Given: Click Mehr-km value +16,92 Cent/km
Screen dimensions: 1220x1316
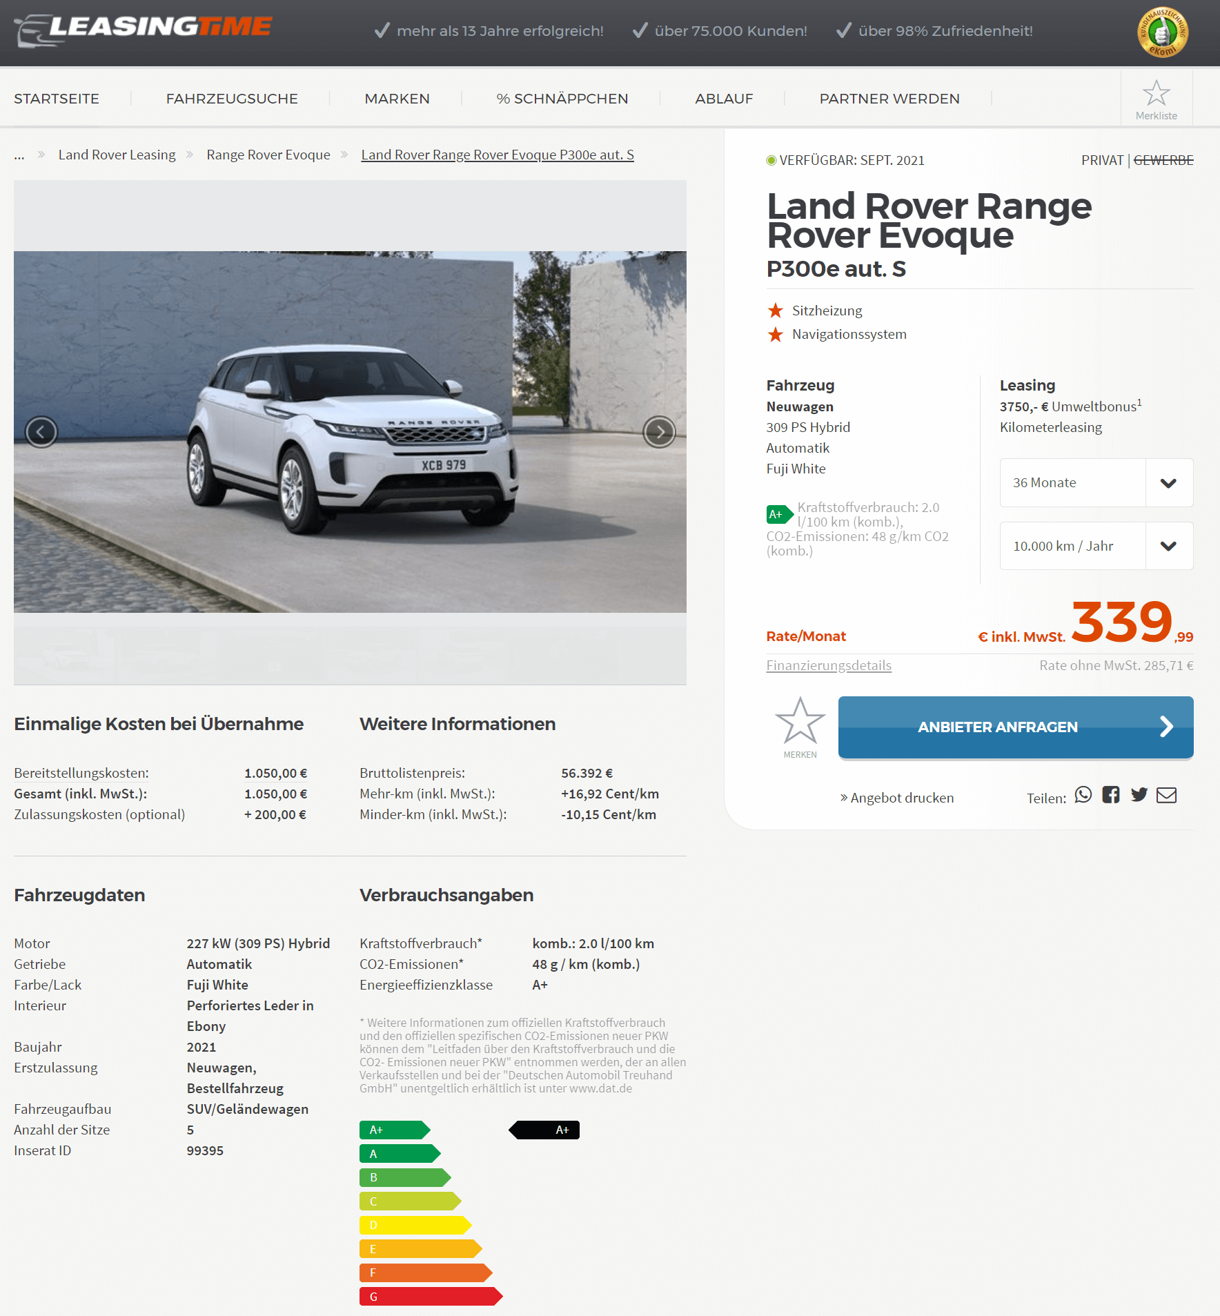Looking at the screenshot, I should coord(610,794).
